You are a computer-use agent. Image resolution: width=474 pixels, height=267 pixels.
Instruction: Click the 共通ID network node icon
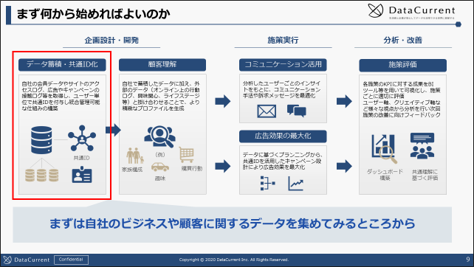pos(82,138)
